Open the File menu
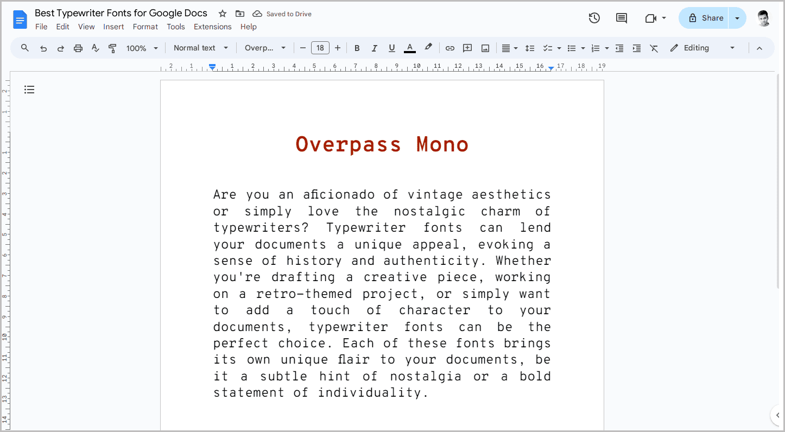Image resolution: width=785 pixels, height=432 pixels. pos(41,27)
